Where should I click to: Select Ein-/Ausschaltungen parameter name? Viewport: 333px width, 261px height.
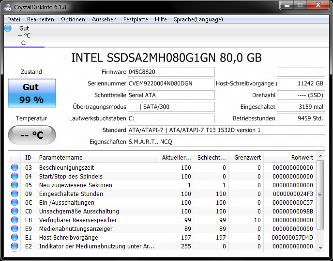(67, 203)
